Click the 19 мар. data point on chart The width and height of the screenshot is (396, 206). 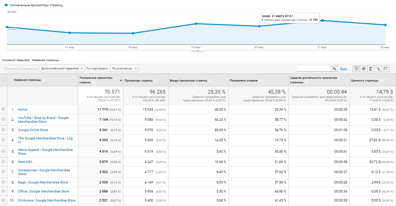click(196, 24)
